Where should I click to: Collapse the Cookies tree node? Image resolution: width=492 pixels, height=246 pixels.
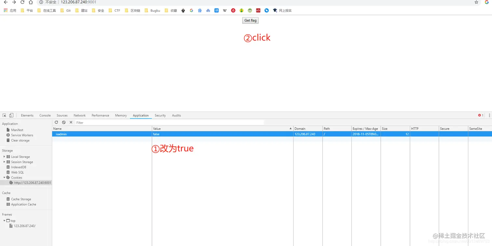[4, 178]
